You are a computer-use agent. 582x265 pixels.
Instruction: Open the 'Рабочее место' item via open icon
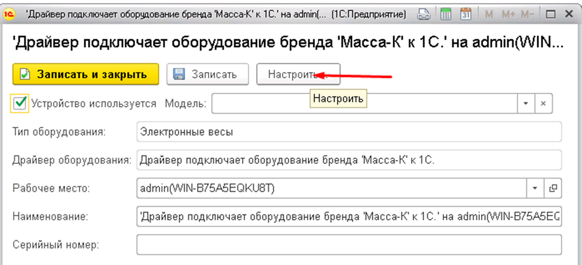(553, 188)
